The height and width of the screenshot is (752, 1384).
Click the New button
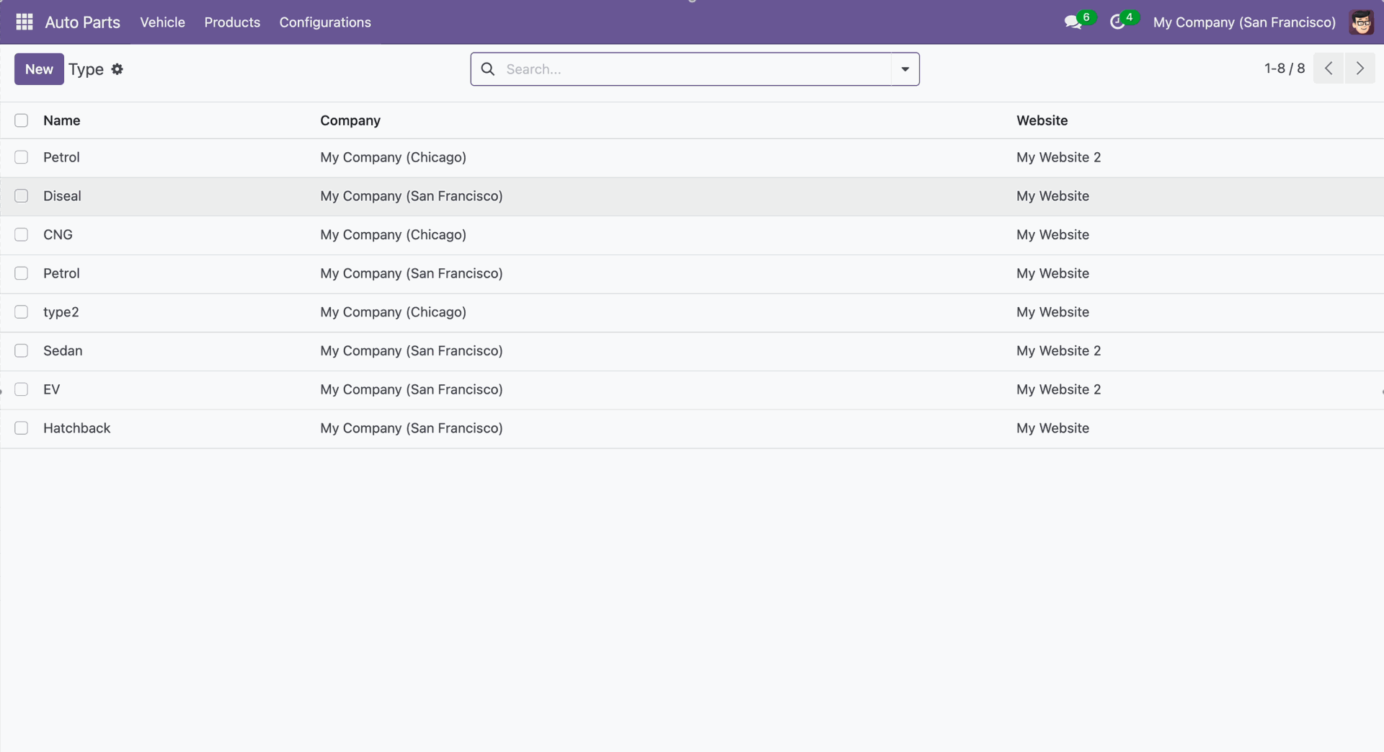[x=39, y=69]
